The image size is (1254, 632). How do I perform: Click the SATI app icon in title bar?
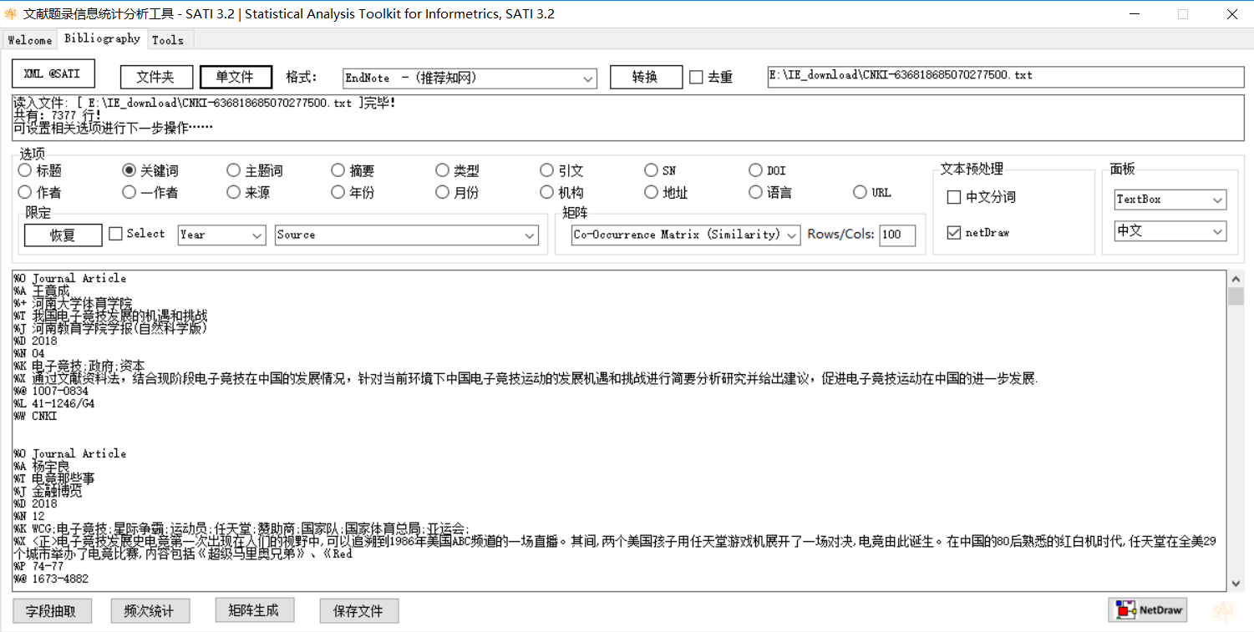coord(11,14)
